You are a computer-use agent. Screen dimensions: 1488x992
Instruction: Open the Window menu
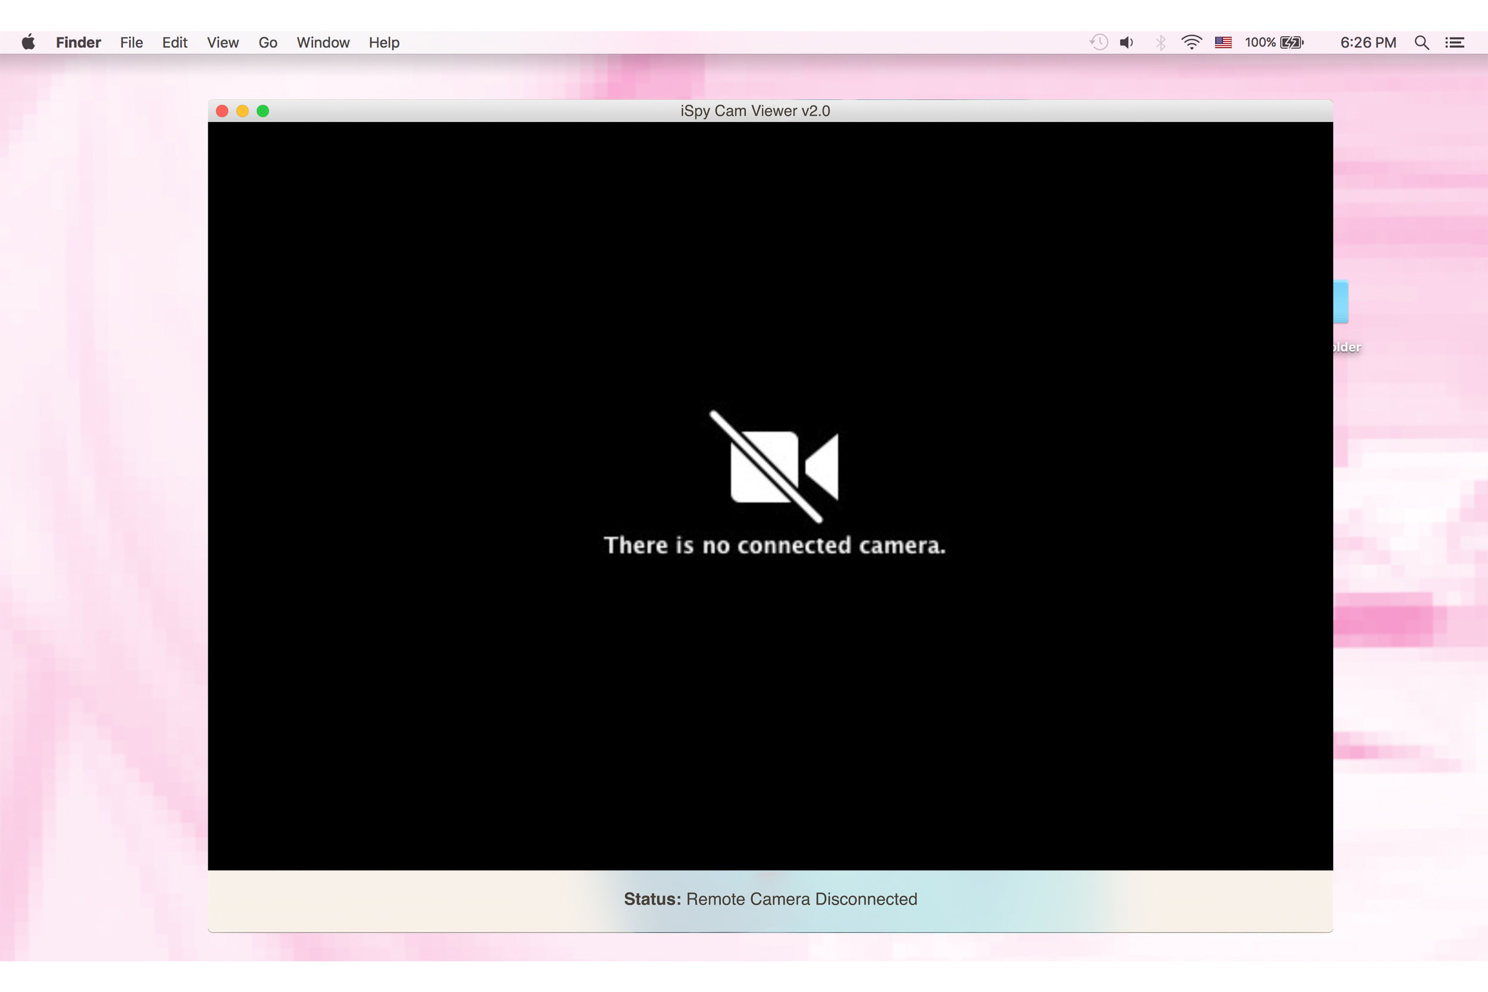click(x=323, y=42)
